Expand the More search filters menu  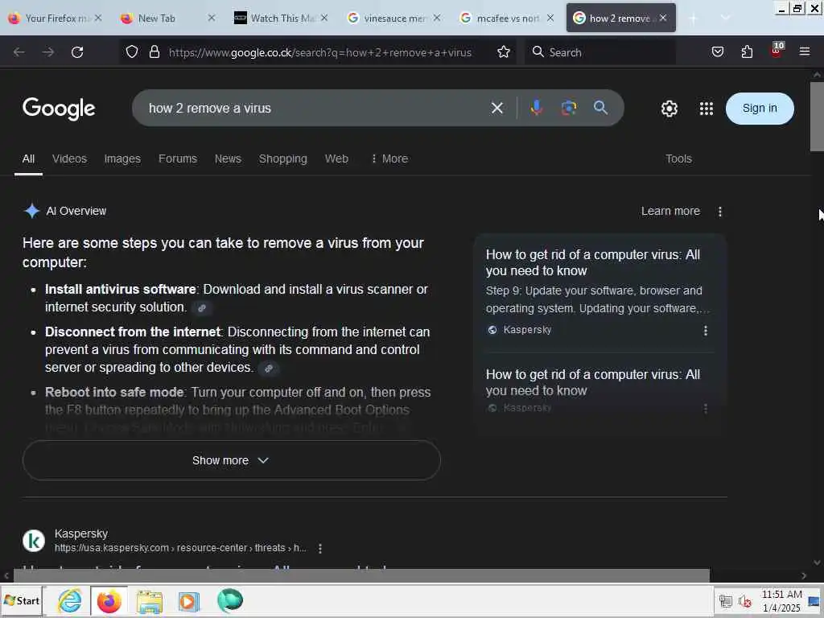pyautogui.click(x=389, y=159)
